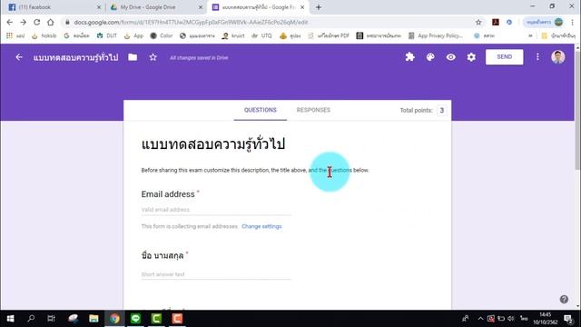Image resolution: width=581 pixels, height=327 pixels.
Task: Switch to the RESPONSES tab
Action: [x=313, y=110]
